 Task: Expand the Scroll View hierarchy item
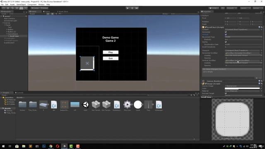[9, 36]
